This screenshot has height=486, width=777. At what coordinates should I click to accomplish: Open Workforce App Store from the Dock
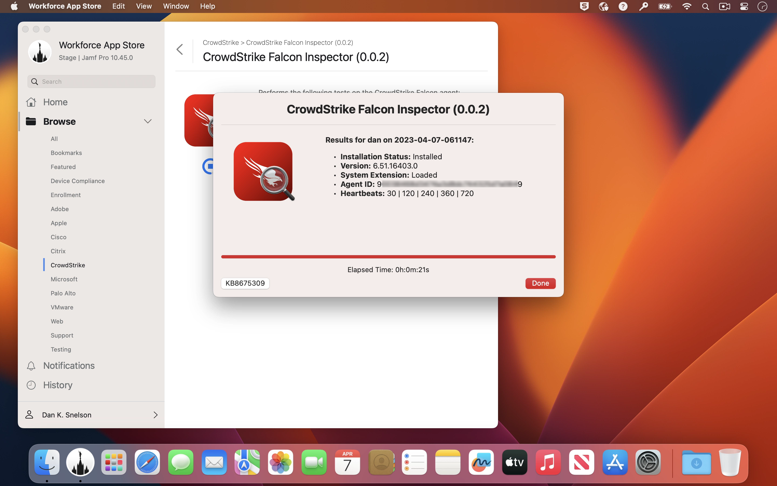pyautogui.click(x=80, y=462)
